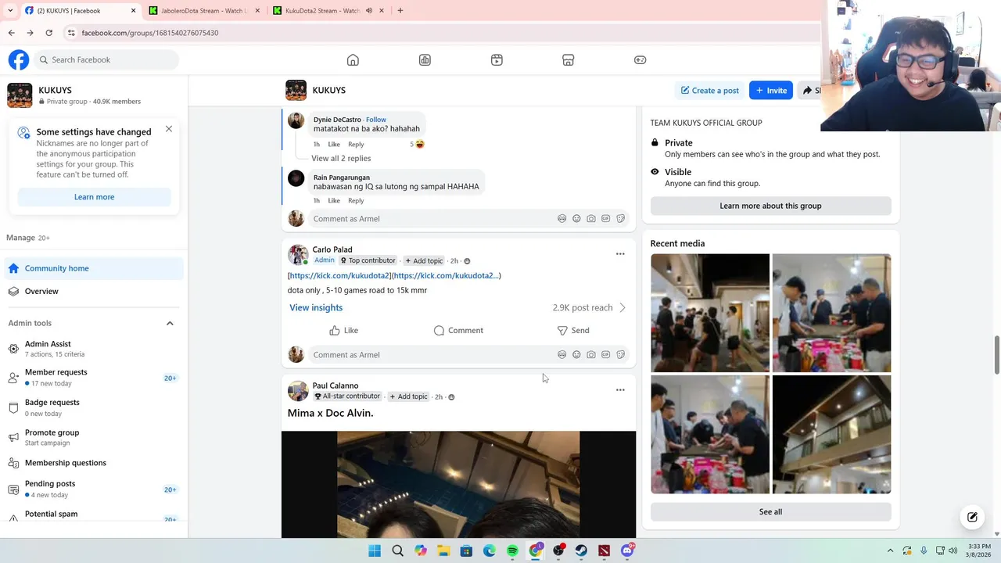Open Promote group in sidebar
Viewport: 1001px width, 563px height.
(94, 437)
